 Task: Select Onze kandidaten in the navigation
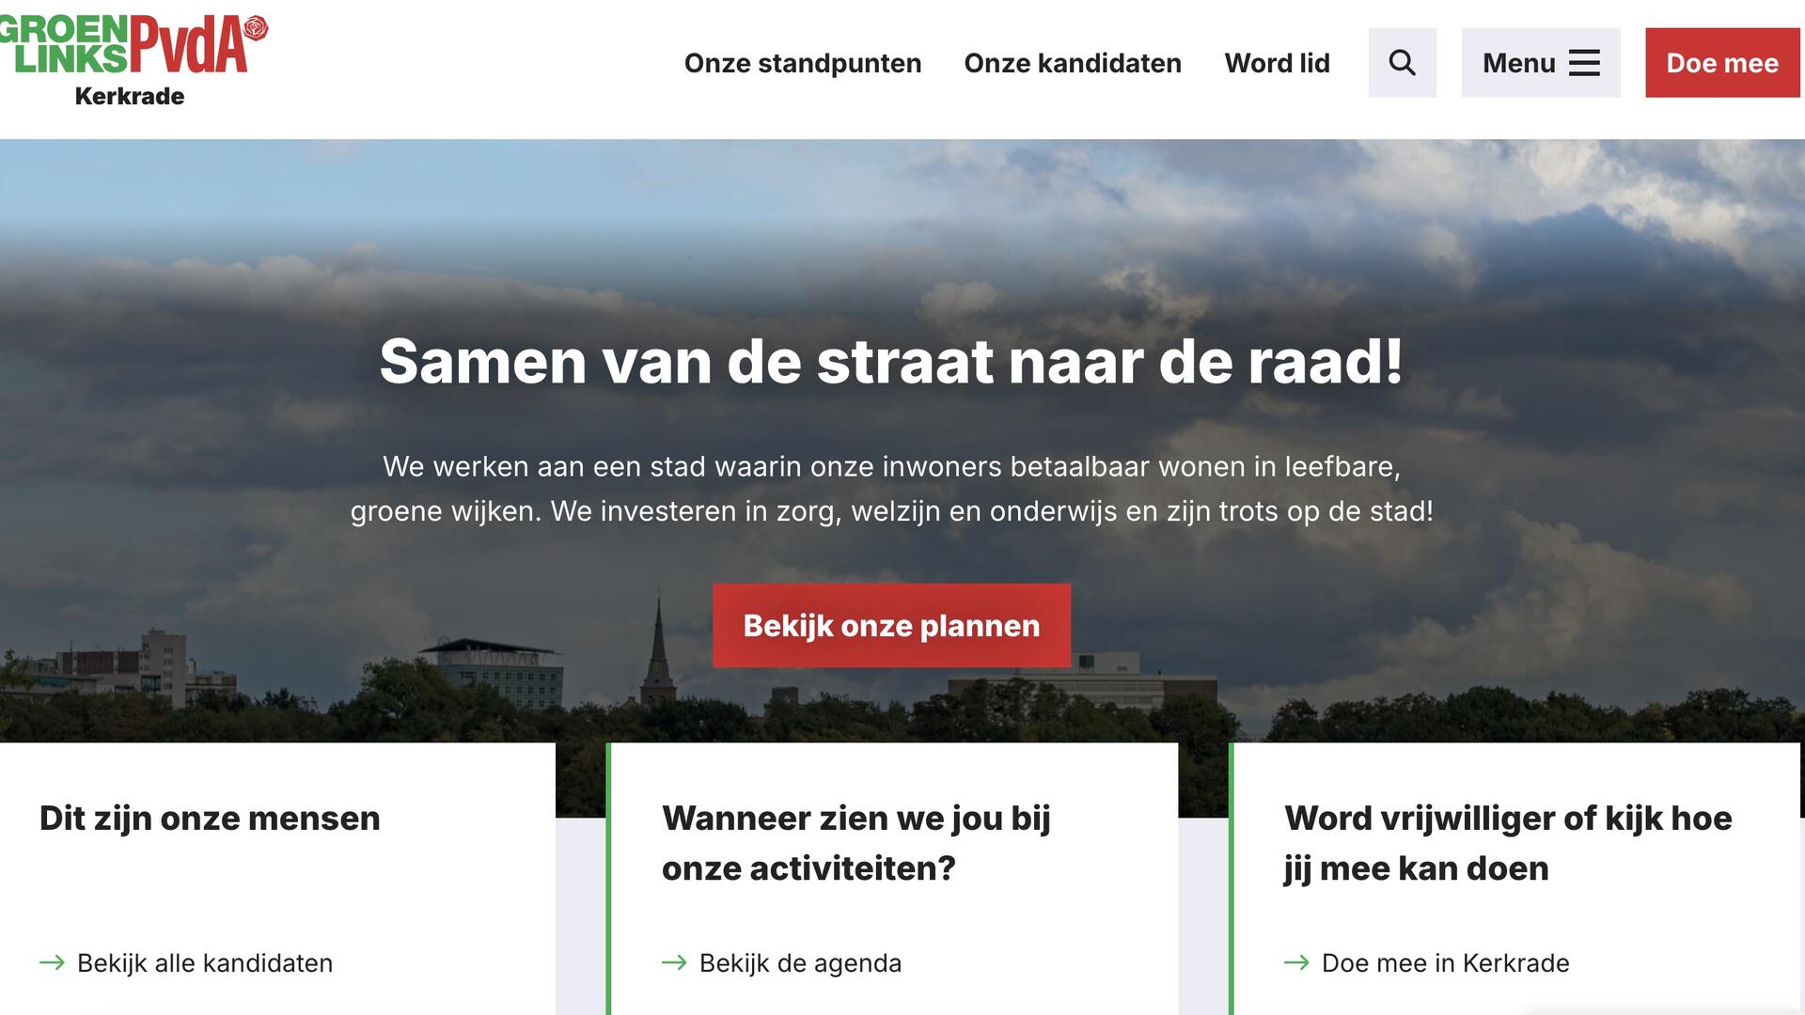1072,63
